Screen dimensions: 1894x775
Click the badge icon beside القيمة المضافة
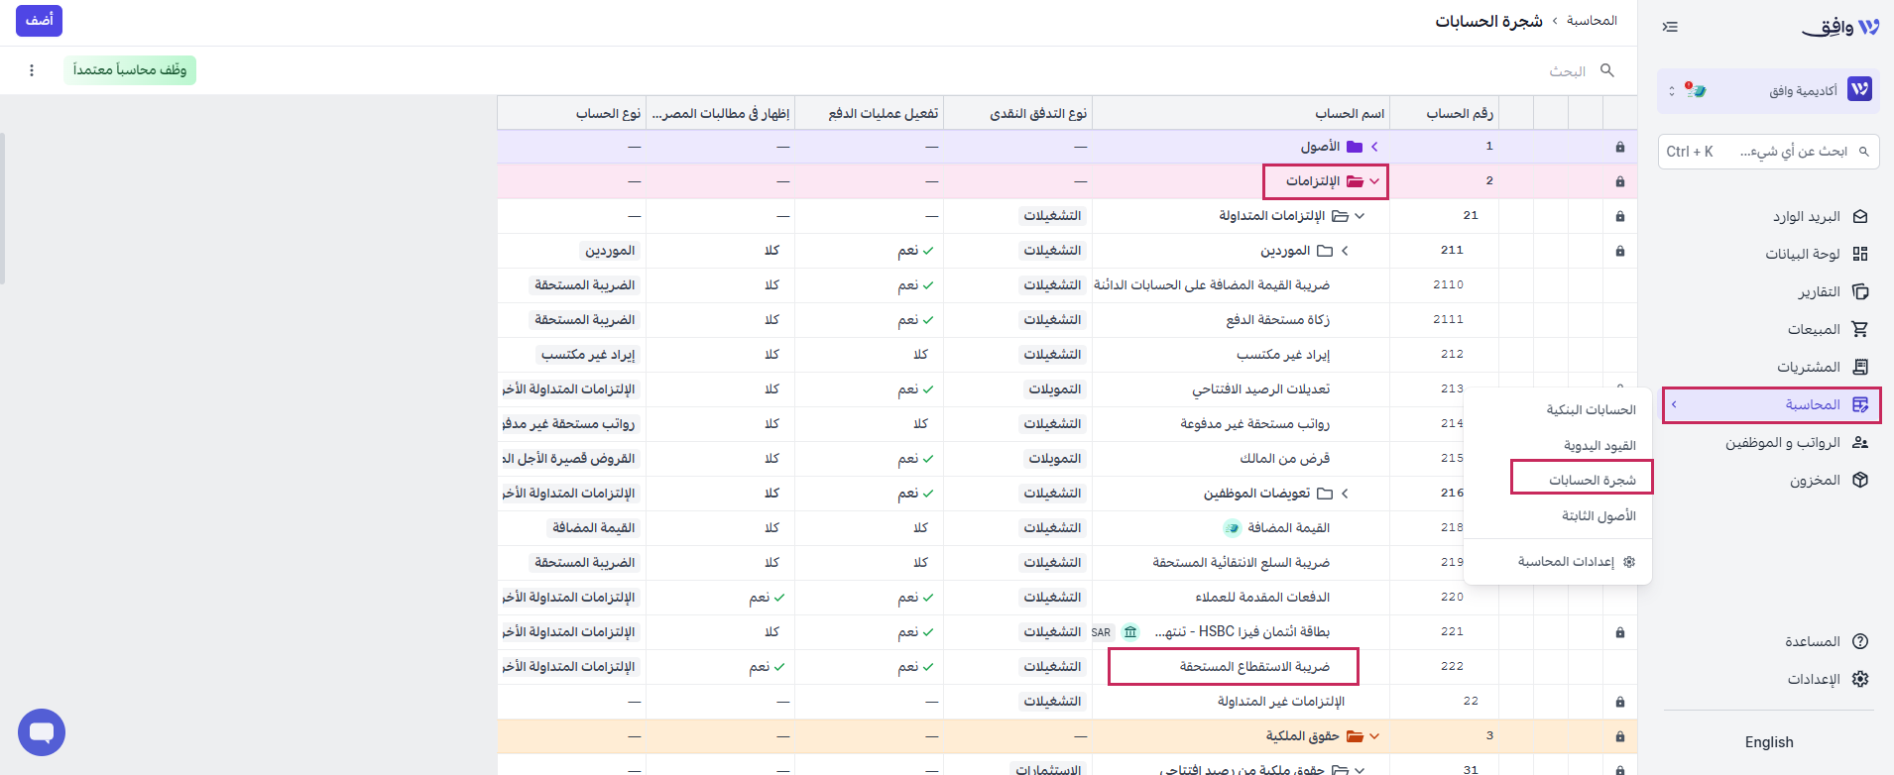(x=1232, y=528)
